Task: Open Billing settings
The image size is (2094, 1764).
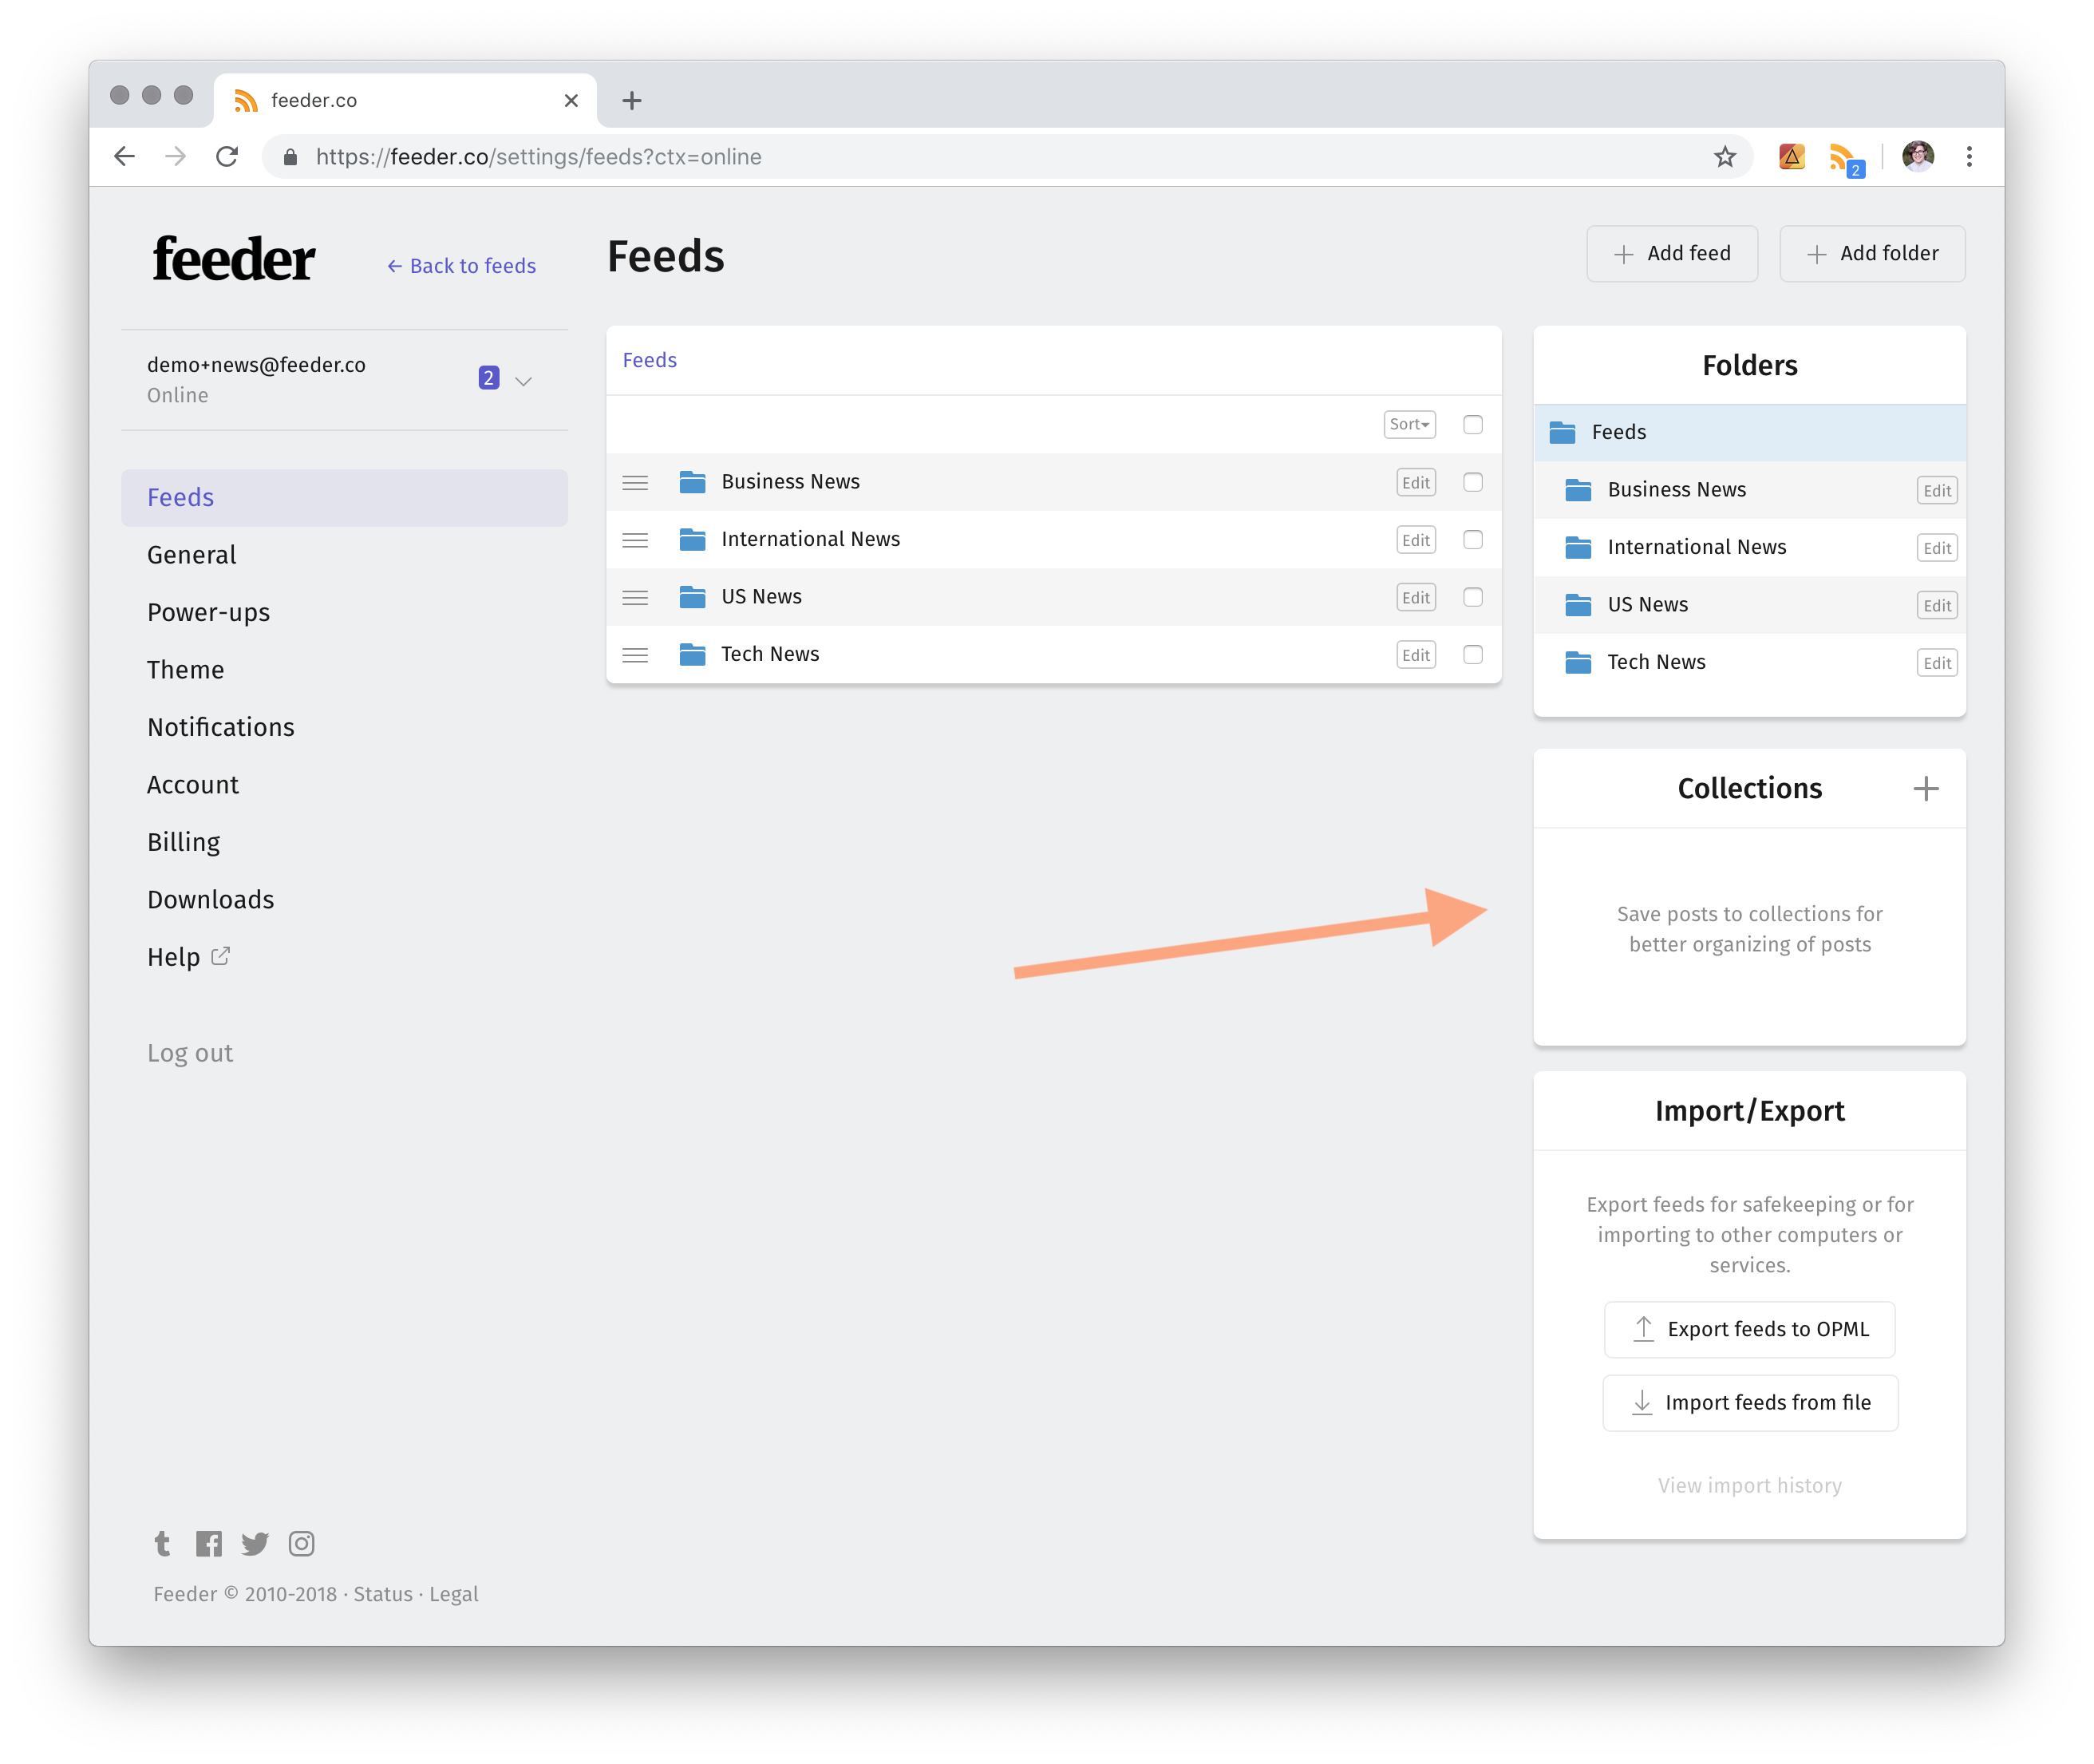Action: point(344,843)
